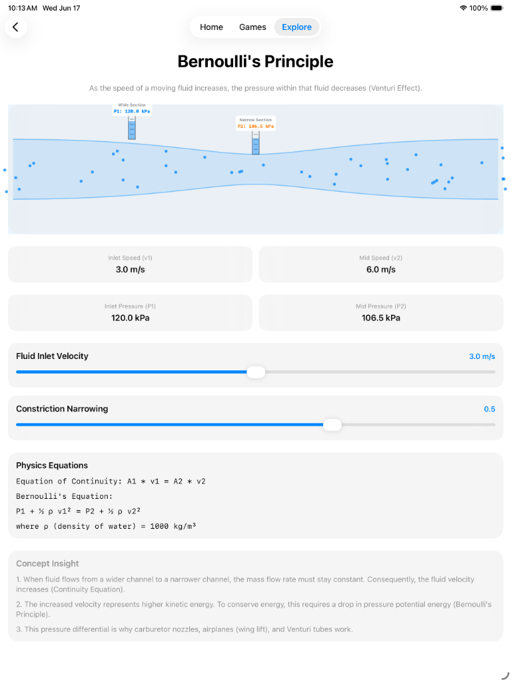Switch to the Home tab

211,27
